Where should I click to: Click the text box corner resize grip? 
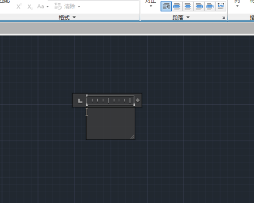[133, 137]
